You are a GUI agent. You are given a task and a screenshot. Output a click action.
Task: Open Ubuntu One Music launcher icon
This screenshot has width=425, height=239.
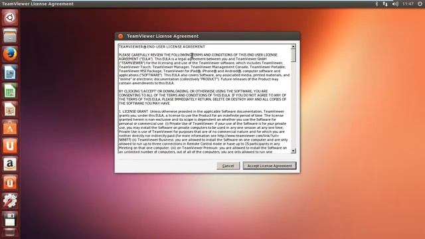[x=10, y=183]
